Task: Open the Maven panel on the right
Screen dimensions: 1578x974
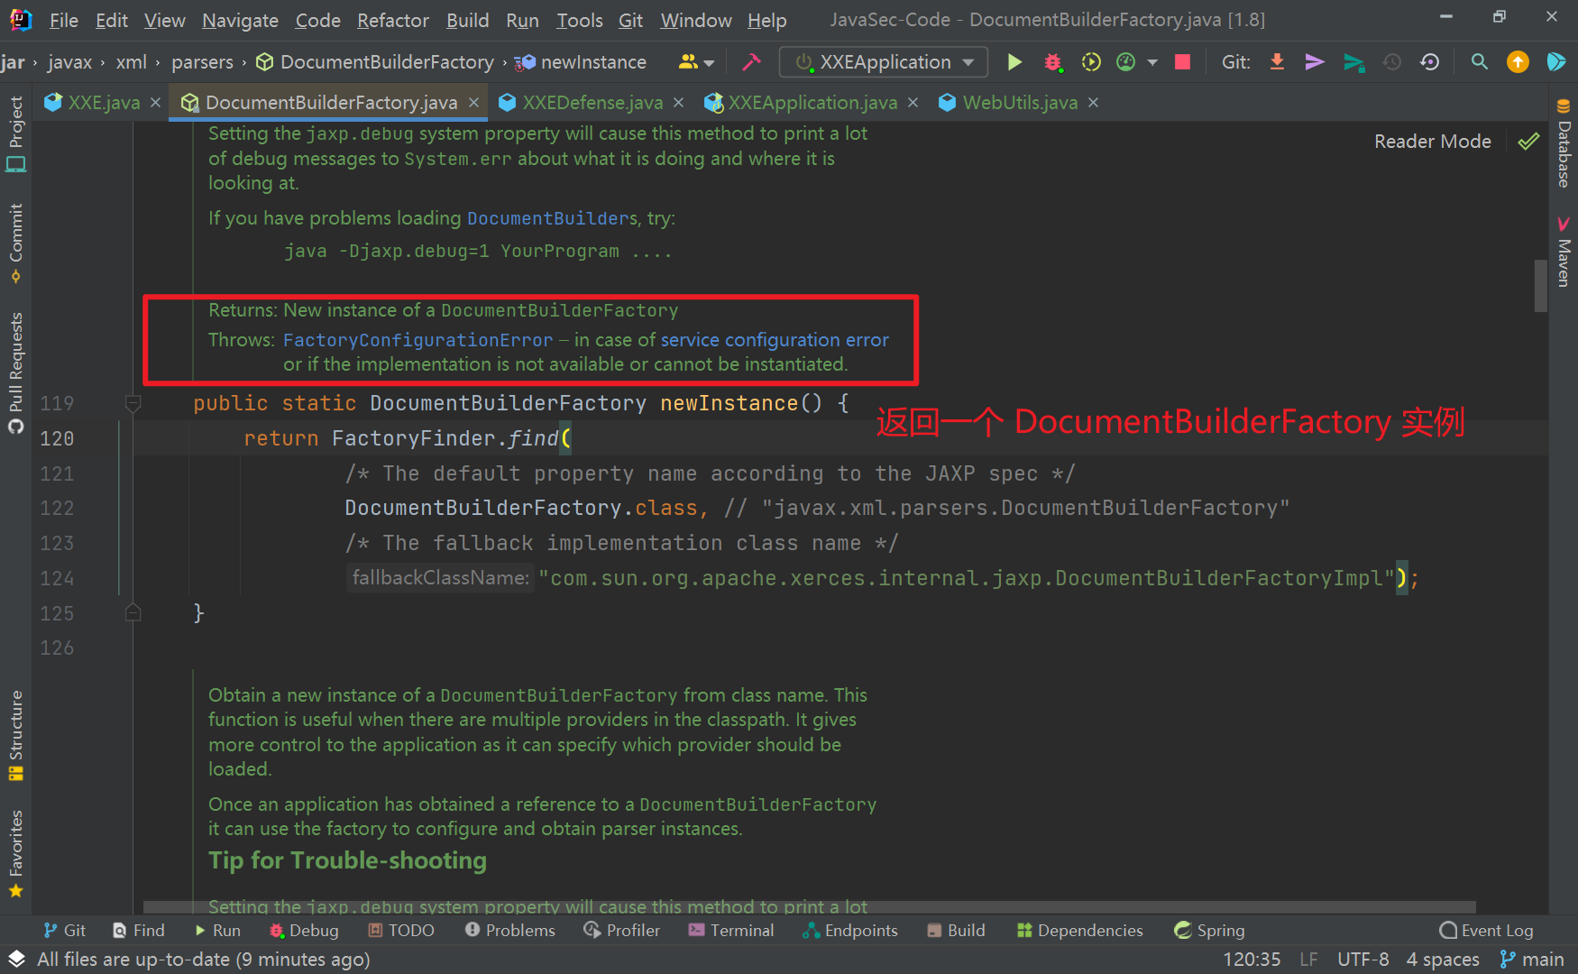Action: pos(1564,255)
